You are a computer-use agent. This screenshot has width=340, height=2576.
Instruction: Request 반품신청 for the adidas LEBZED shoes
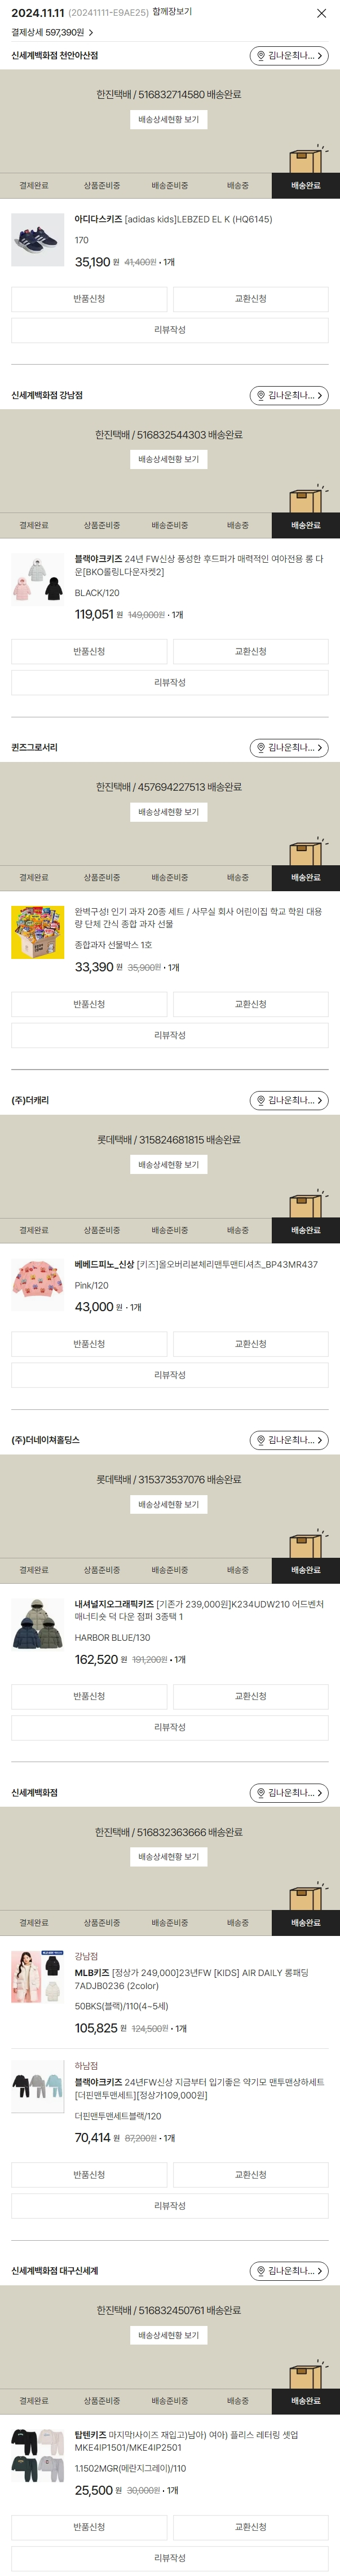89,299
